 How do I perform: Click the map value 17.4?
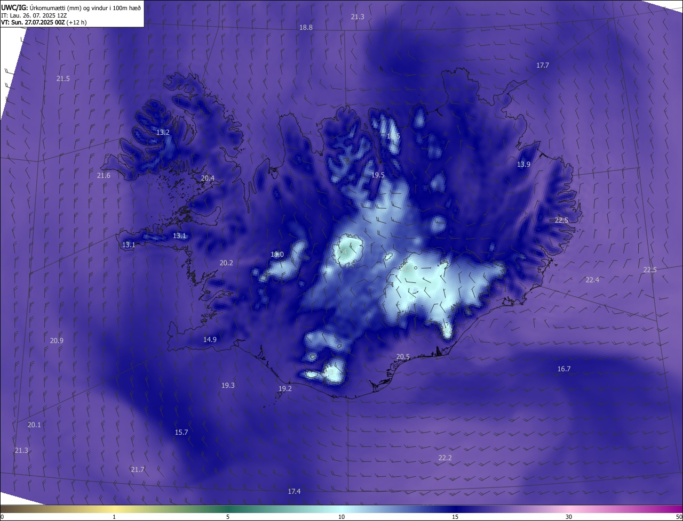click(x=294, y=491)
